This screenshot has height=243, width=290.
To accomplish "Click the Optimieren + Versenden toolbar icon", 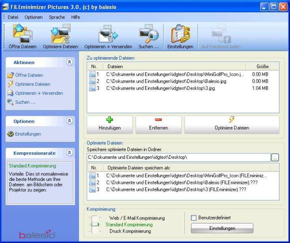I will (x=108, y=34).
